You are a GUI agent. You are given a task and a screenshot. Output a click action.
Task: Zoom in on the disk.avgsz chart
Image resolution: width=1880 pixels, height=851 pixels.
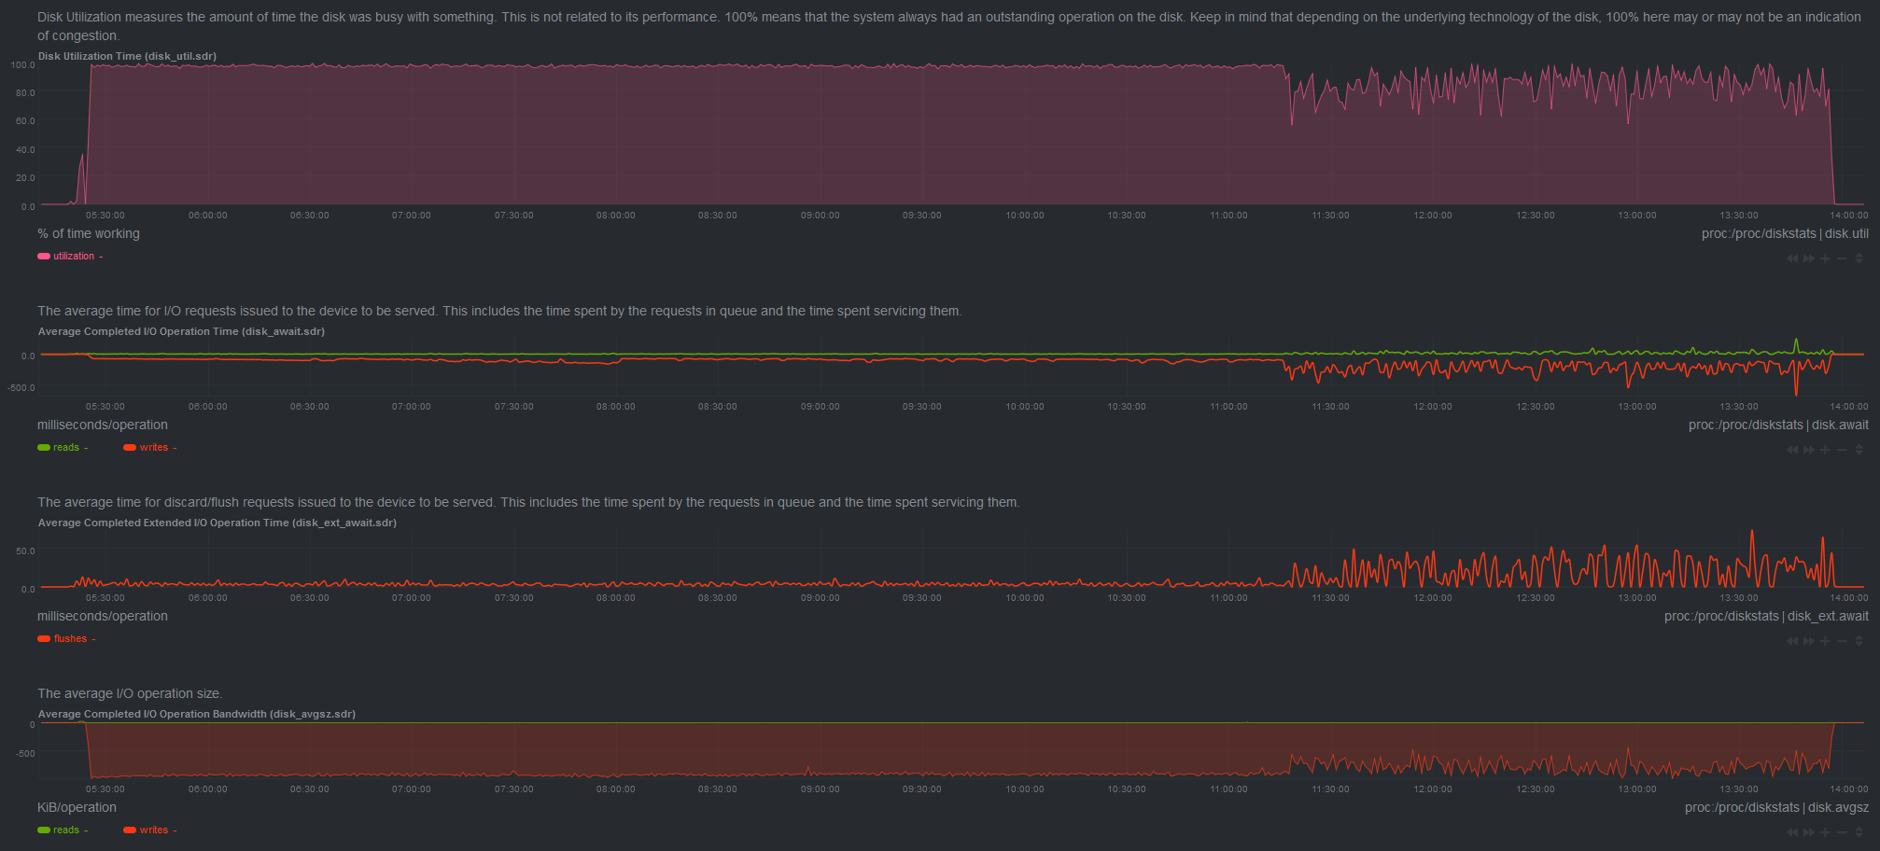tap(1825, 832)
